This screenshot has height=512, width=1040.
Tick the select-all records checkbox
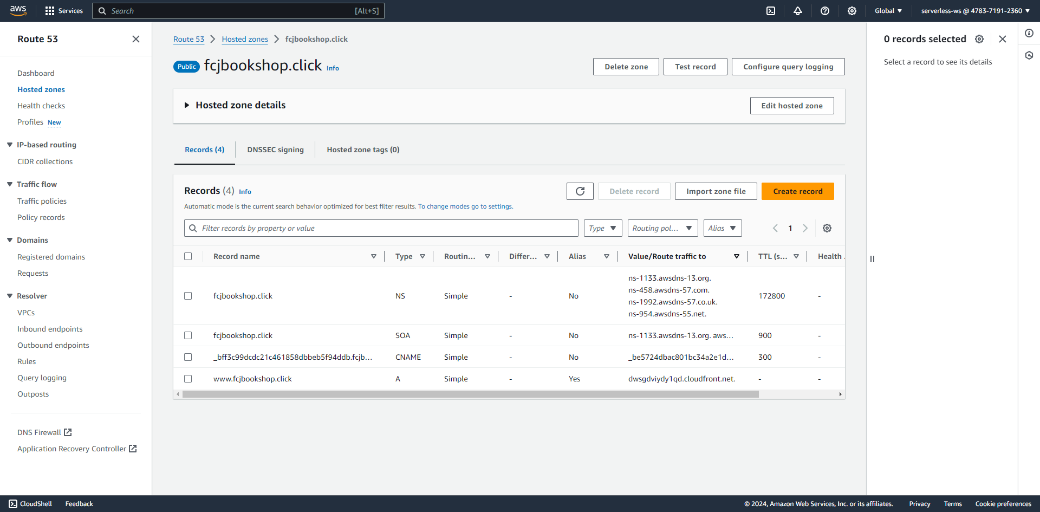click(188, 256)
